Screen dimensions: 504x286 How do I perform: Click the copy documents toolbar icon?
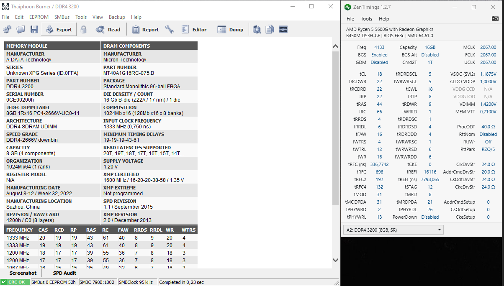[270, 29]
